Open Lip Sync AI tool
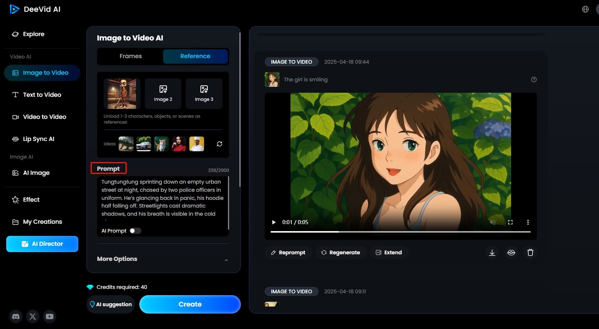Image resolution: width=599 pixels, height=329 pixels. [x=33, y=139]
